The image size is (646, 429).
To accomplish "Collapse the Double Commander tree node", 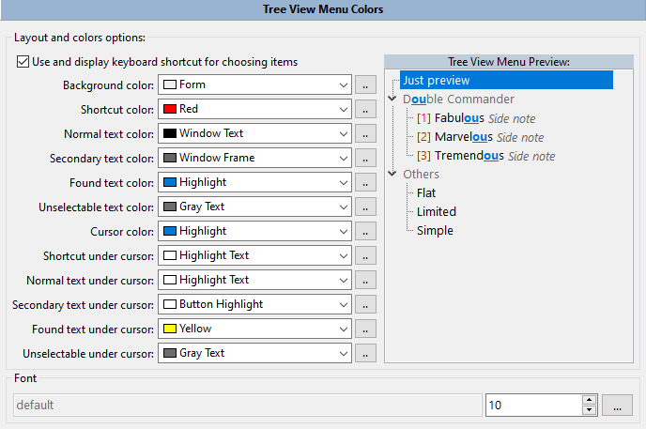I will click(392, 99).
